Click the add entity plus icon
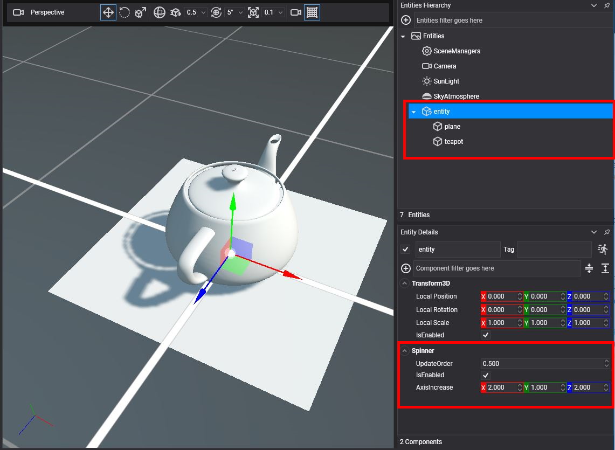The height and width of the screenshot is (450, 615). [406, 20]
